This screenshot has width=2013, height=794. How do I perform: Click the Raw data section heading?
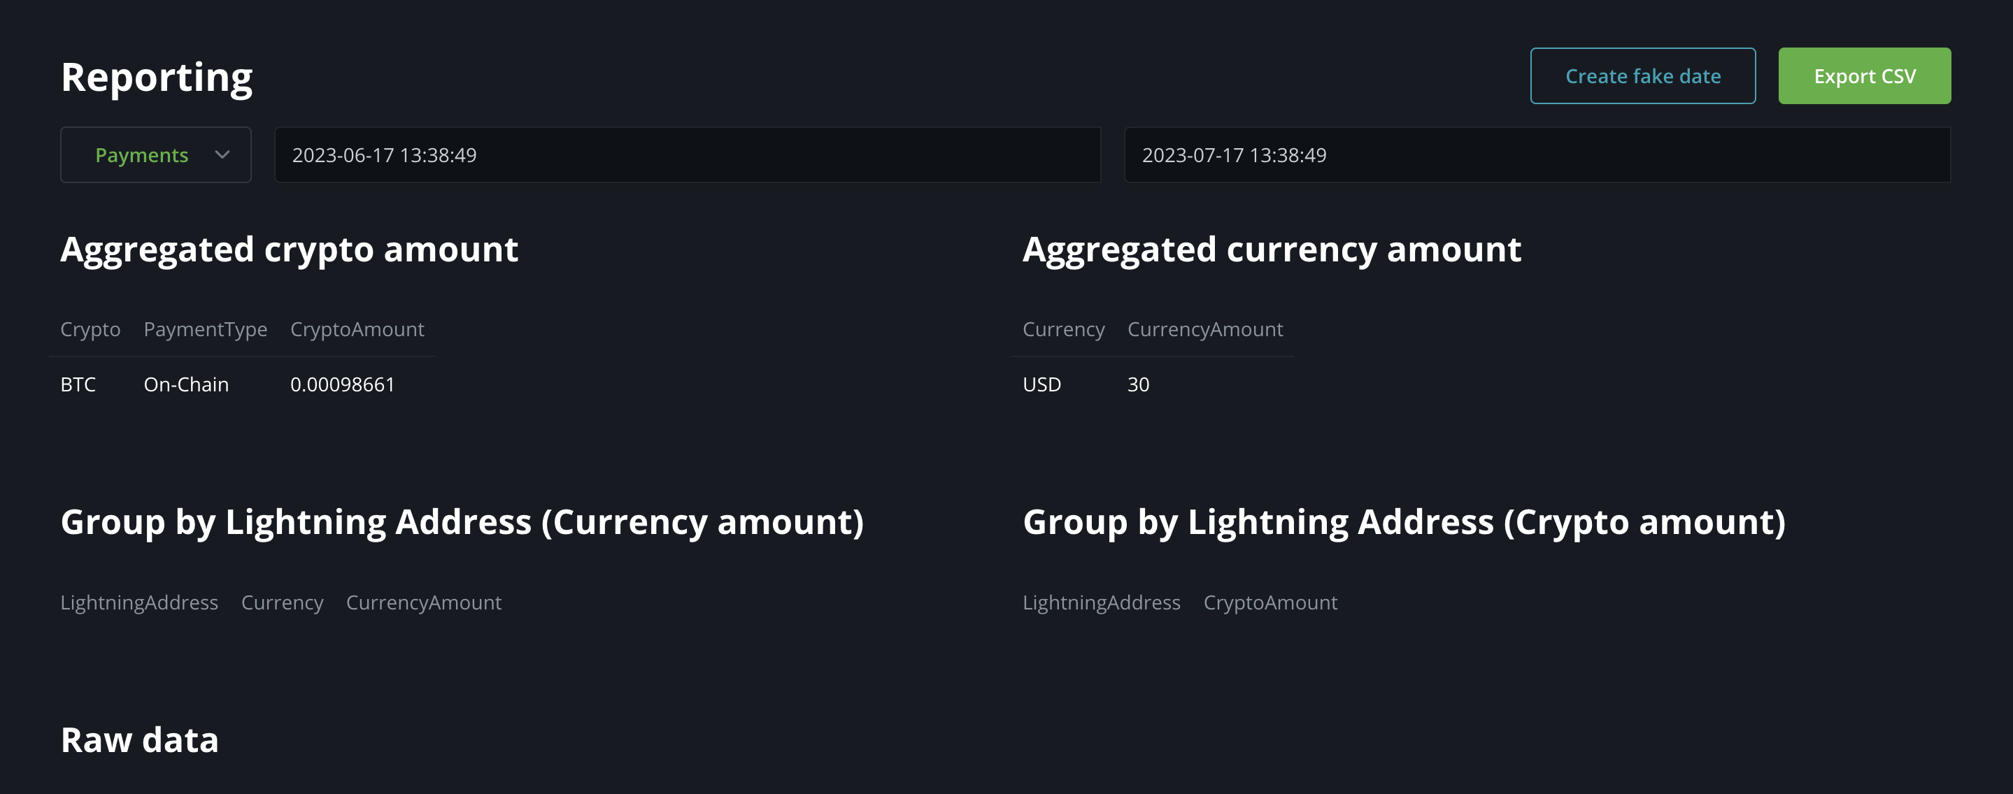(x=140, y=739)
